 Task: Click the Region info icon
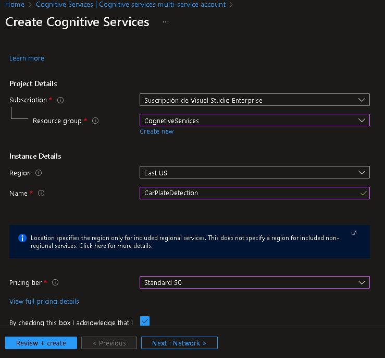click(39, 173)
